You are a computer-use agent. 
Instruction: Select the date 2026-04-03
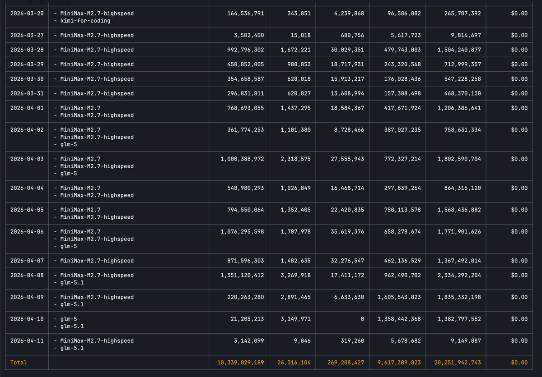[27, 159]
